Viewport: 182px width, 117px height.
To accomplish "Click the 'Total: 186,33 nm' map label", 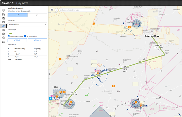I will pos(152,36).
